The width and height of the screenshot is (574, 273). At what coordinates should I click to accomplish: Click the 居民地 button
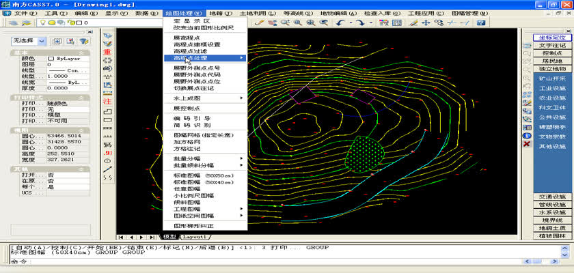552,61
